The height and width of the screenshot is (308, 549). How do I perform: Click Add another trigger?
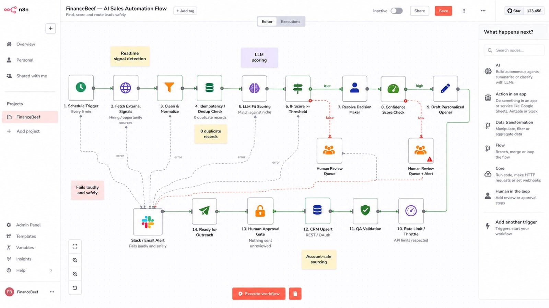click(514, 228)
